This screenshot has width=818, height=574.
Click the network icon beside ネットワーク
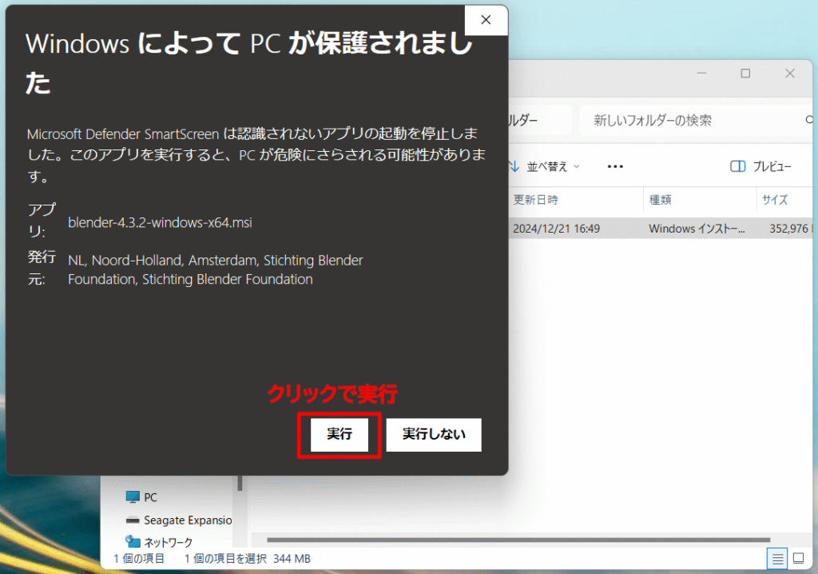click(133, 541)
